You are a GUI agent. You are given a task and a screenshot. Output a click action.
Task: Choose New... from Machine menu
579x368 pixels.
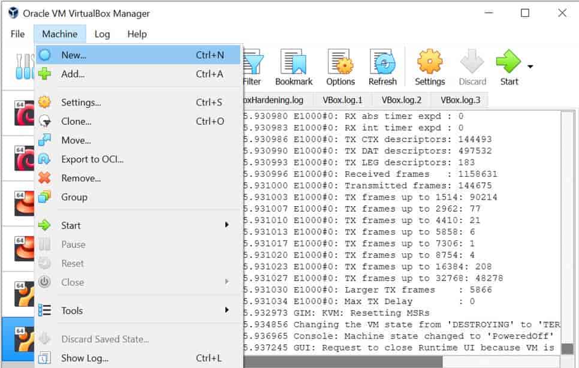tap(139, 55)
